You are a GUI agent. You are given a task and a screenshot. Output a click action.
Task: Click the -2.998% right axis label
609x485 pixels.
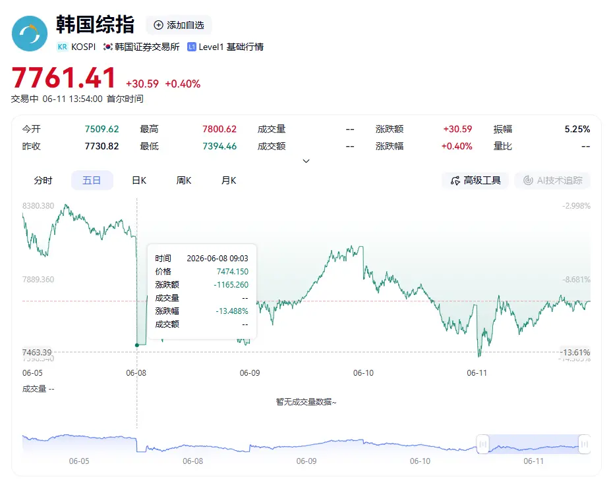pyautogui.click(x=576, y=206)
